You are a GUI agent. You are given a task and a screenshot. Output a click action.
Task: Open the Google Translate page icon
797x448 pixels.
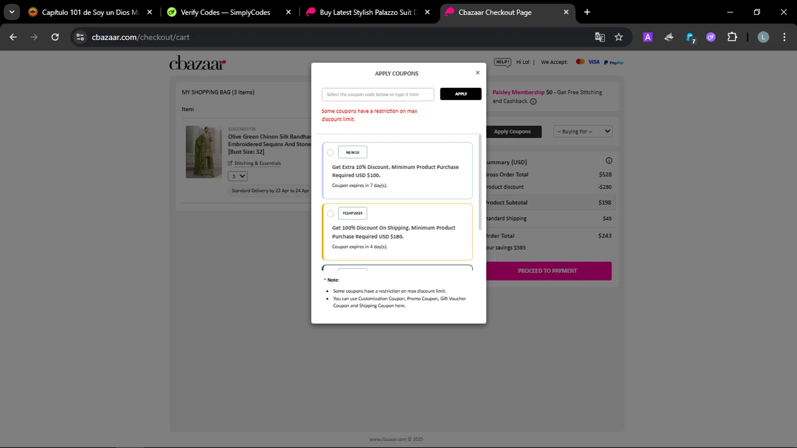coord(600,37)
